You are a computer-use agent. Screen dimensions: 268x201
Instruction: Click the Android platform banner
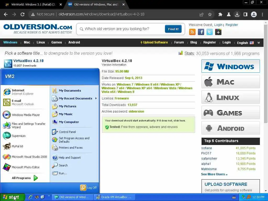[x=231, y=128]
